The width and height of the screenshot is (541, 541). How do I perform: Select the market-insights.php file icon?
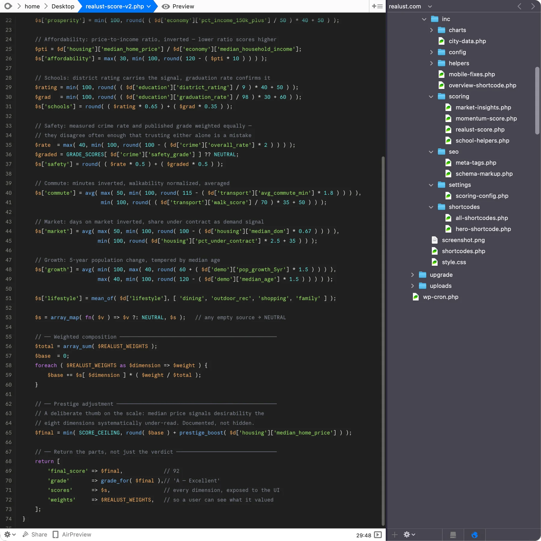[448, 108]
